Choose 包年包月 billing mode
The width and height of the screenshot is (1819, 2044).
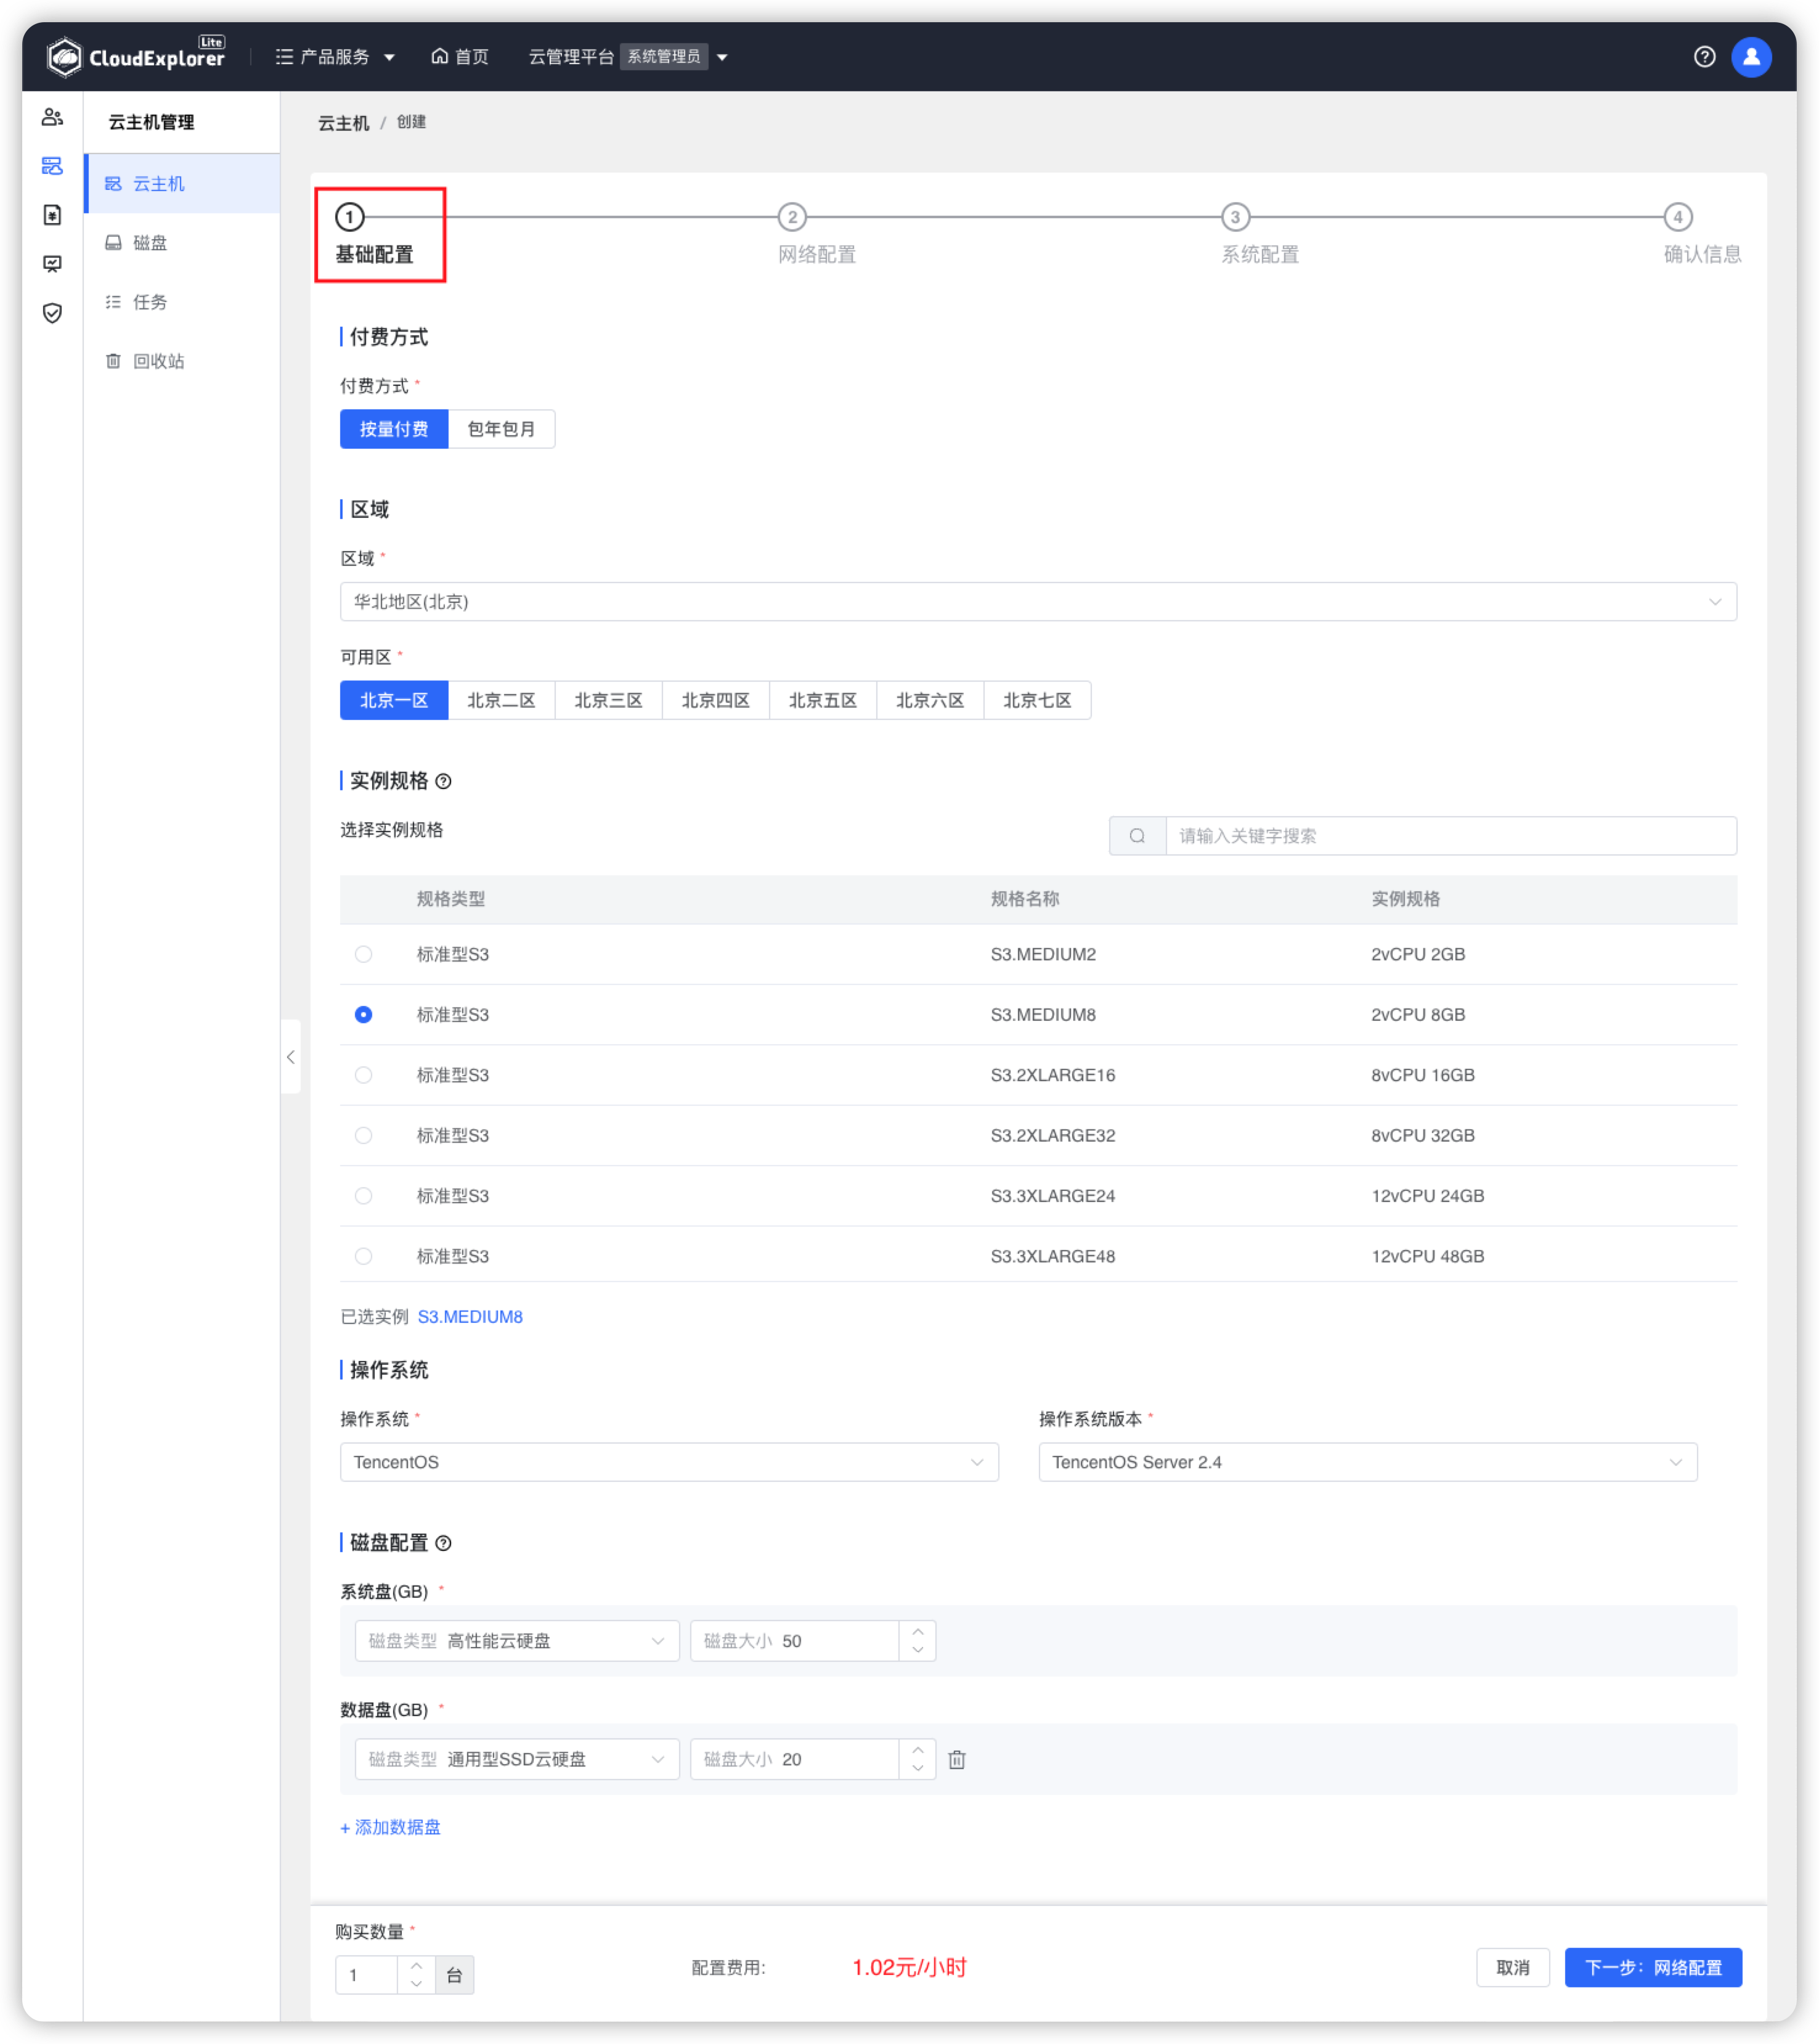pos(501,429)
